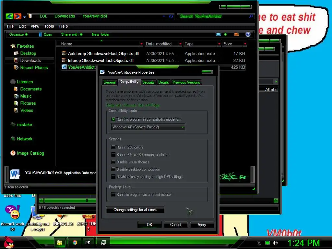Open the View menu

[35, 26]
